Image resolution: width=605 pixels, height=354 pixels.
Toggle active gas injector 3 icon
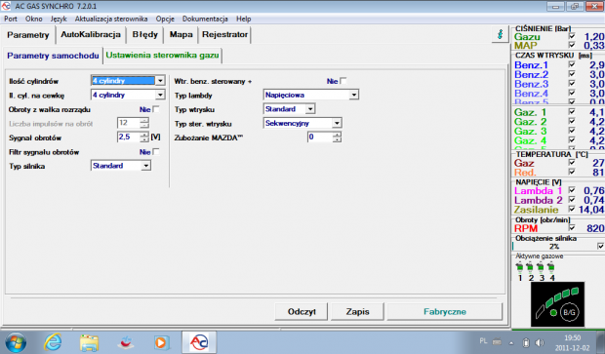pyautogui.click(x=541, y=267)
